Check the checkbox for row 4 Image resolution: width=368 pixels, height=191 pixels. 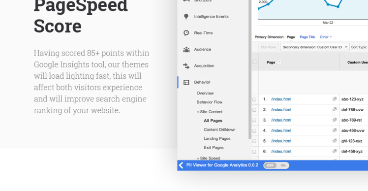(x=254, y=130)
